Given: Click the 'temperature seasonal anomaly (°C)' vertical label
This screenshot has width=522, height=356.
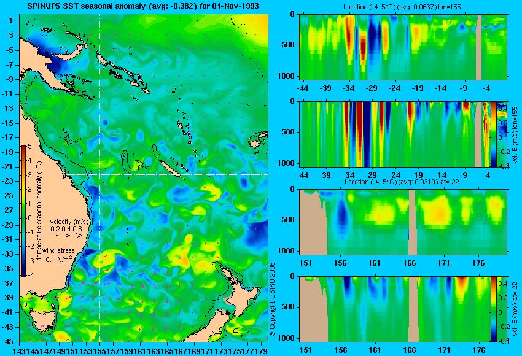Looking at the screenshot, I should click(x=39, y=211).
